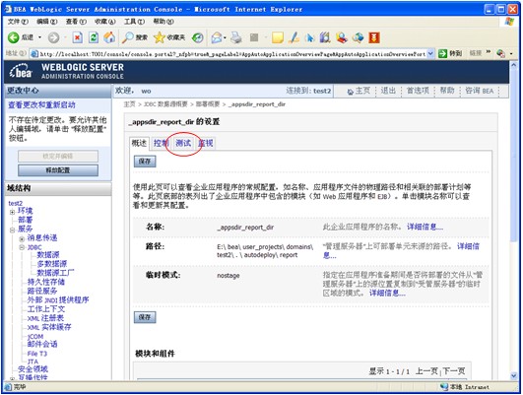This screenshot has width=523, height=395.
Task: Open 安全领域 in the domain tree
Action: 33,369
